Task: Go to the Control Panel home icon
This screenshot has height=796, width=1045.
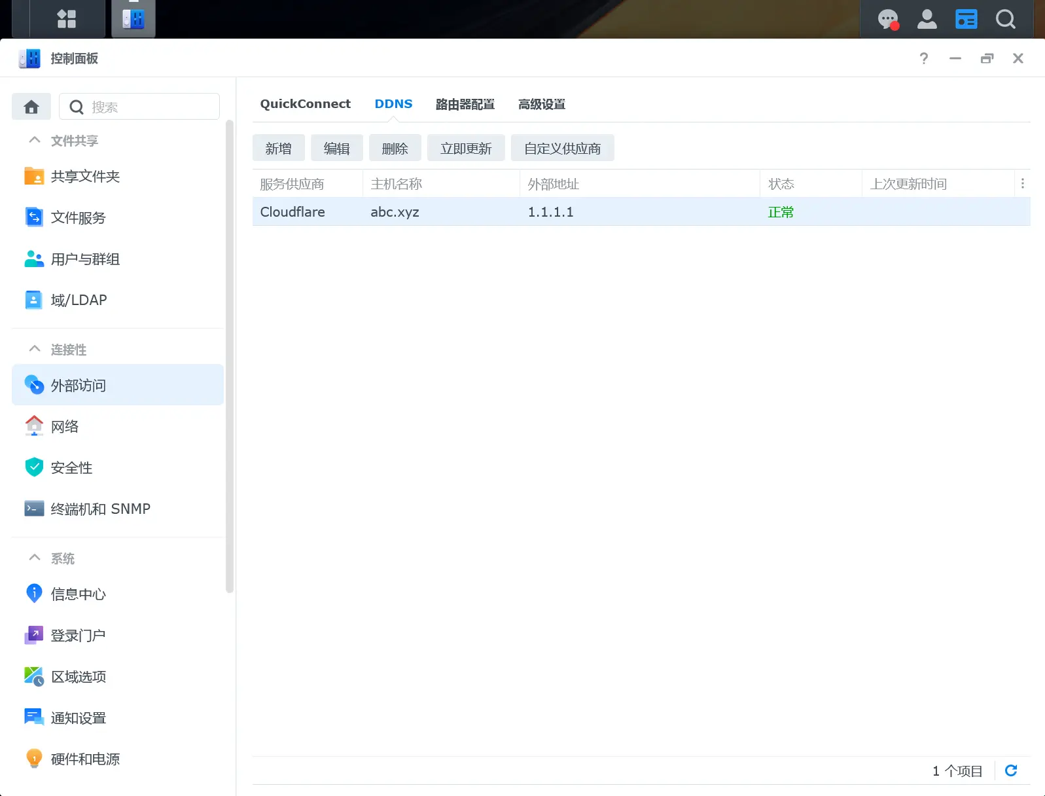Action: tap(31, 107)
